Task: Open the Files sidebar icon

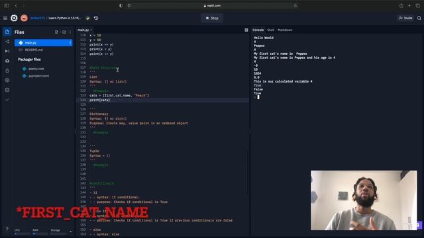Action: [7, 32]
